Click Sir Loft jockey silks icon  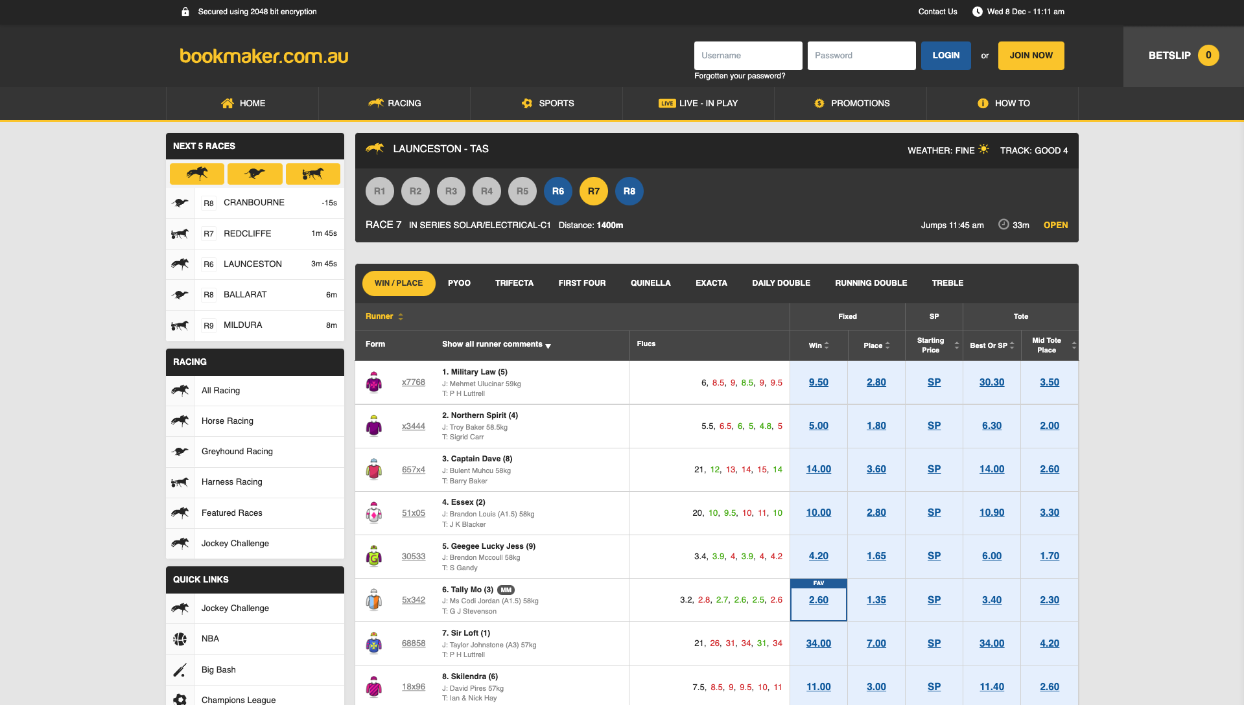[x=374, y=643]
